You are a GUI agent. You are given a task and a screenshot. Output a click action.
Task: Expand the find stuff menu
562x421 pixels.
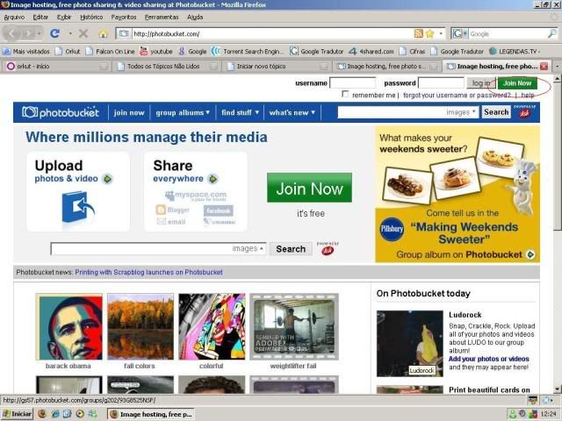coord(240,112)
